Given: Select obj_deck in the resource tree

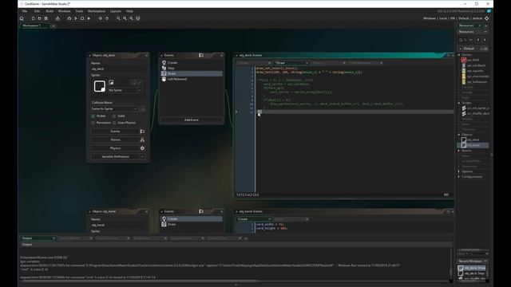Looking at the screenshot, I should 473,140.
